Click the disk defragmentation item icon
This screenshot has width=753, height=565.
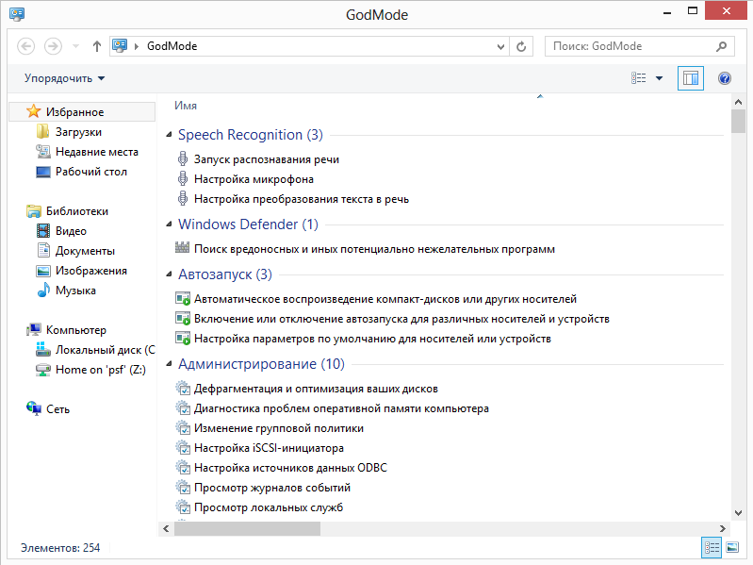tap(184, 389)
